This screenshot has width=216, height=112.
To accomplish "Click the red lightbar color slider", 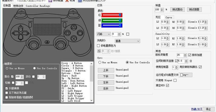I will (x=112, y=15).
